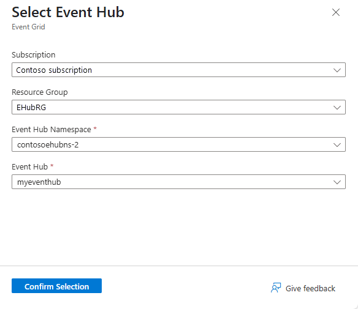
Task: Click the Subscription field label
Action: tap(34, 55)
